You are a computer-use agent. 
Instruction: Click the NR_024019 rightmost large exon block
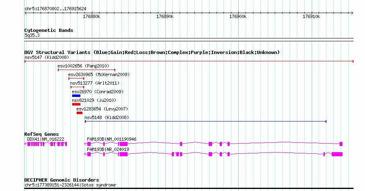(x=337, y=154)
